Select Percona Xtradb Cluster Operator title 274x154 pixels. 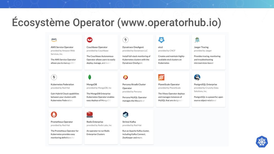(134, 86)
